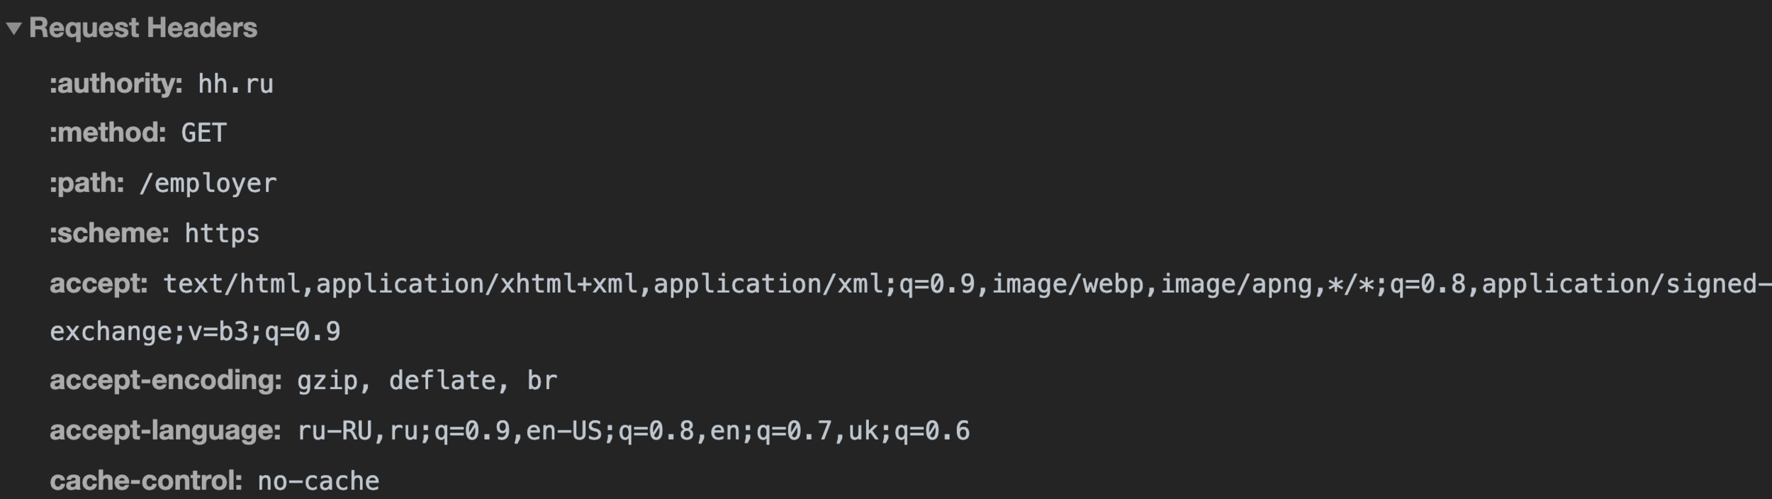Collapse the Request Headers disclosure triangle
The width and height of the screenshot is (1772, 499).
(x=14, y=28)
